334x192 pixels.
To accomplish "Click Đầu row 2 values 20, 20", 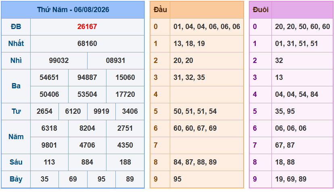I will pos(183,61).
